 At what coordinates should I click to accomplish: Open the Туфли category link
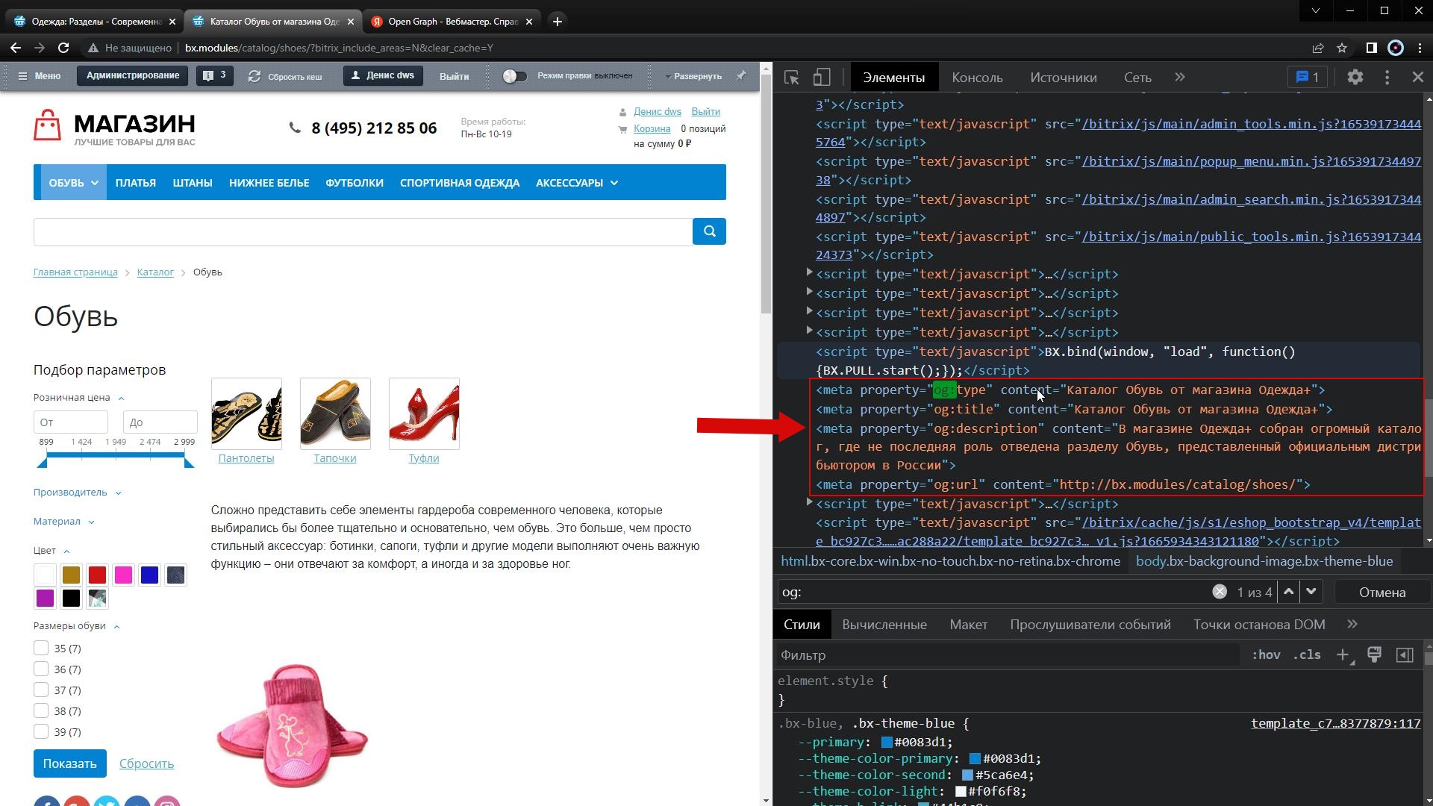click(423, 458)
